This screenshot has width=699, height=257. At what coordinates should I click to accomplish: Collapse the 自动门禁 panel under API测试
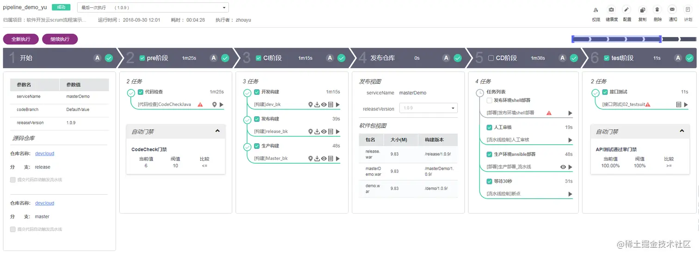[681, 131]
